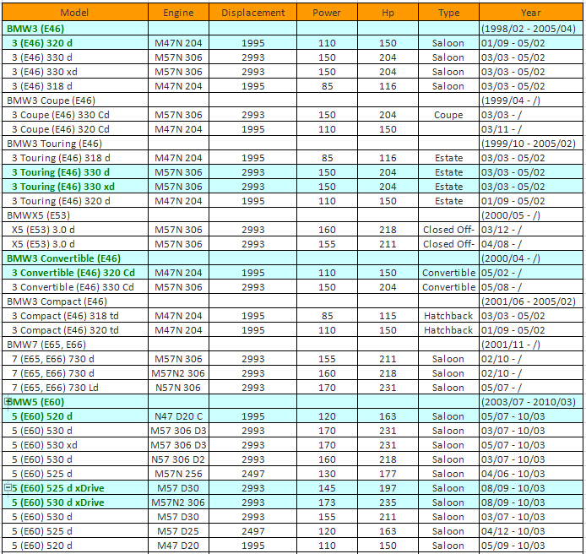Select the Engine column header
Screen dimensions: 586x554
[178, 13]
